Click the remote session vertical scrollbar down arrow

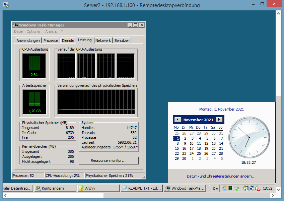pyautogui.click(x=278, y=190)
